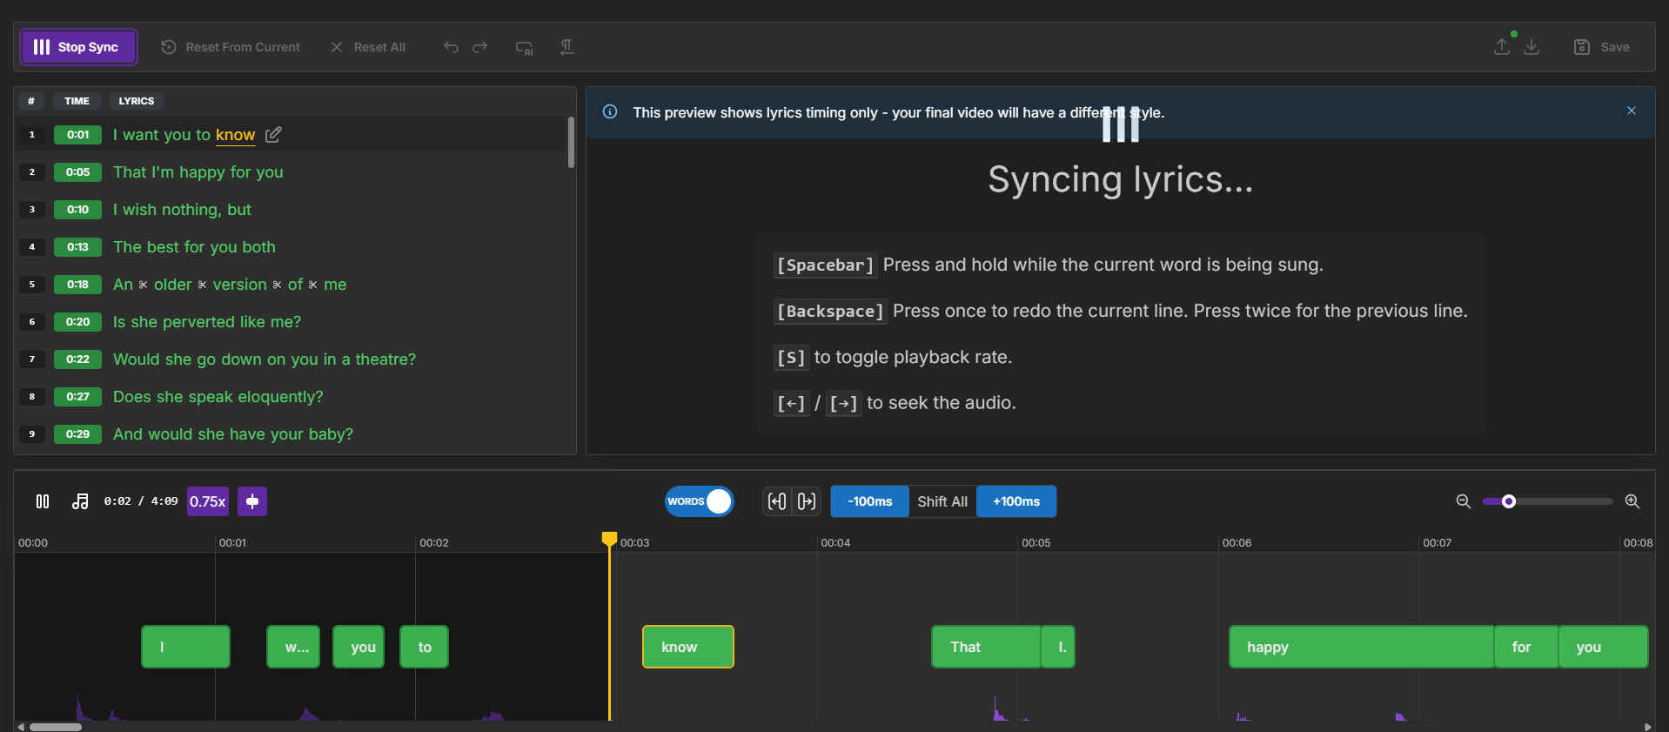
Task: Select lyric 'Is she perverted like me?'
Action: pos(207,322)
